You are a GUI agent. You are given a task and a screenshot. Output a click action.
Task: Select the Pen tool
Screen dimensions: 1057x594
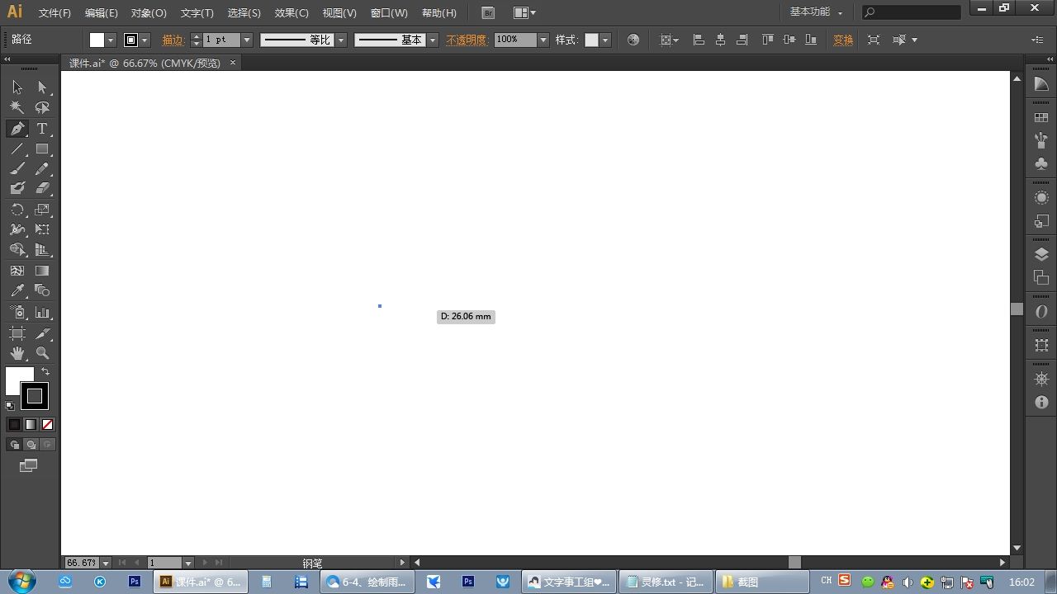coord(17,129)
